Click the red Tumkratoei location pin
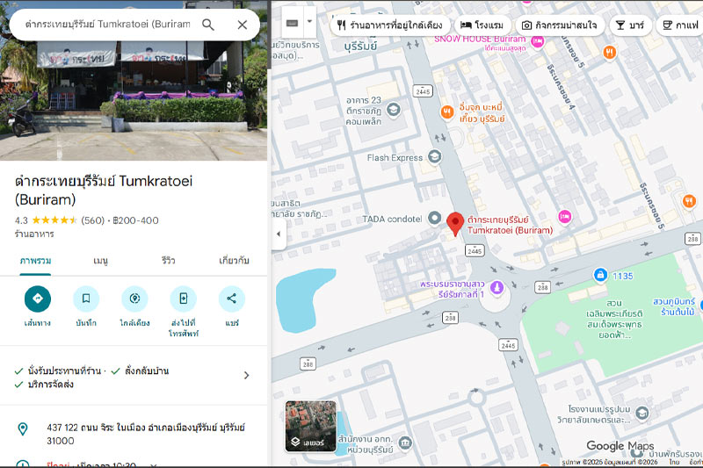Image resolution: width=703 pixels, height=468 pixels. click(454, 225)
